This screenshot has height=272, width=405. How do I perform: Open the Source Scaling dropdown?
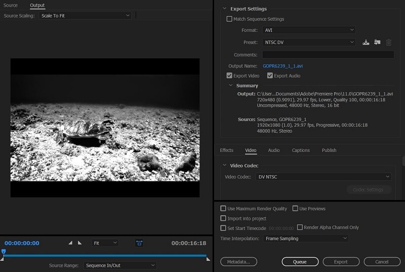[85, 16]
